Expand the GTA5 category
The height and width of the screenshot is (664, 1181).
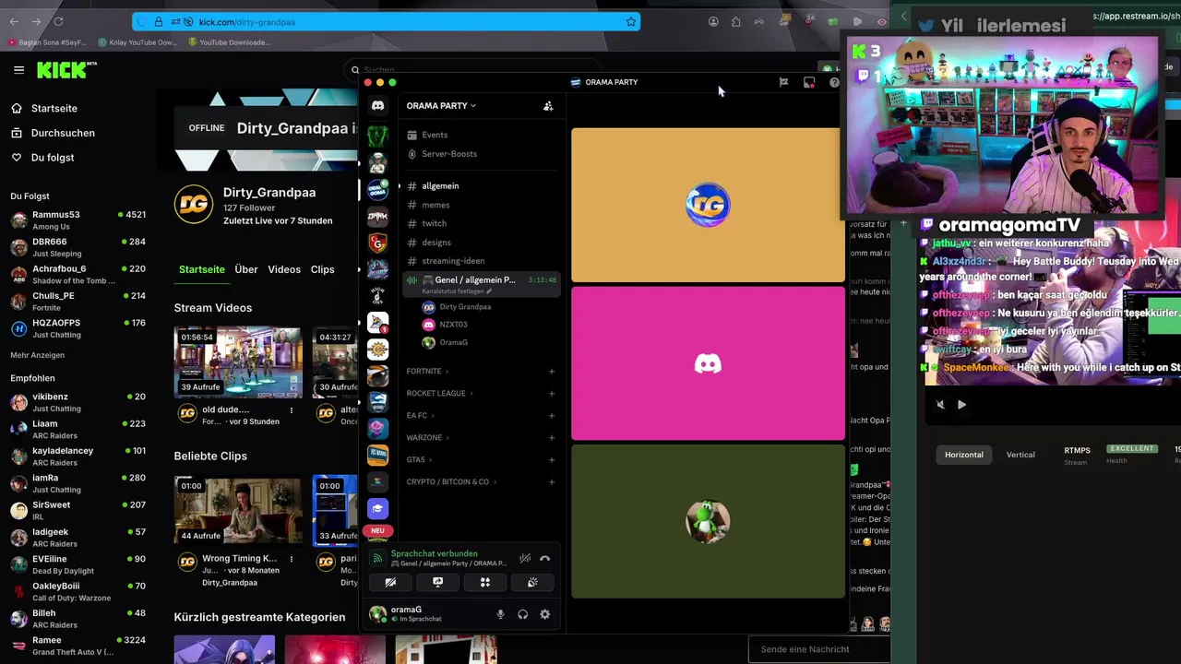click(x=419, y=460)
